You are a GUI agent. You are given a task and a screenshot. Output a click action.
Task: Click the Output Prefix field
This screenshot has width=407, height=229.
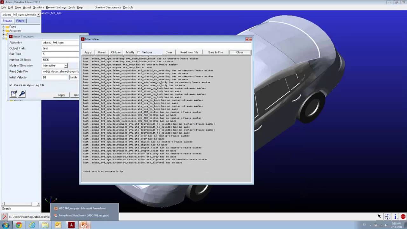click(x=60, y=48)
